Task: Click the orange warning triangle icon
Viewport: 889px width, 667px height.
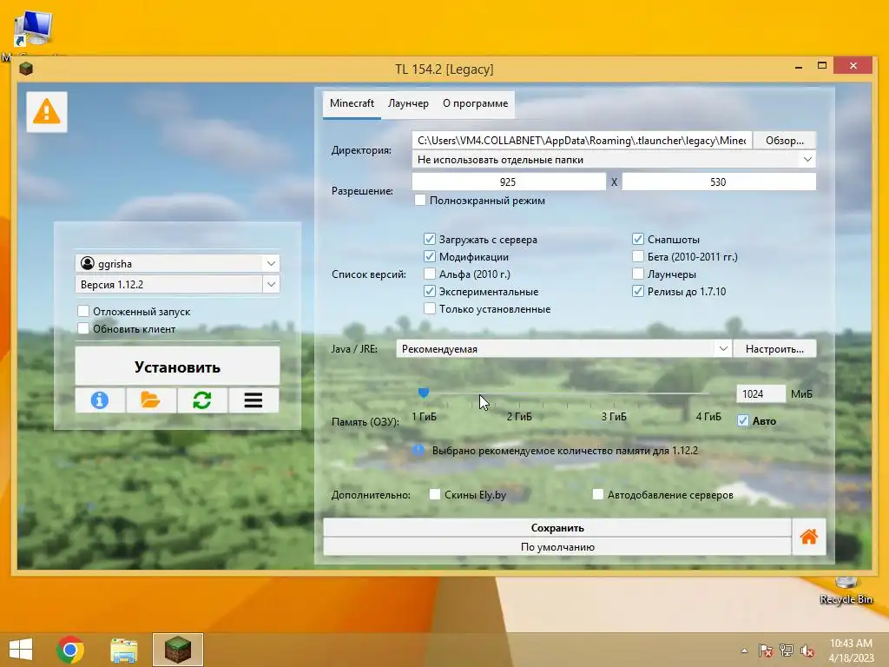Action: [x=47, y=111]
